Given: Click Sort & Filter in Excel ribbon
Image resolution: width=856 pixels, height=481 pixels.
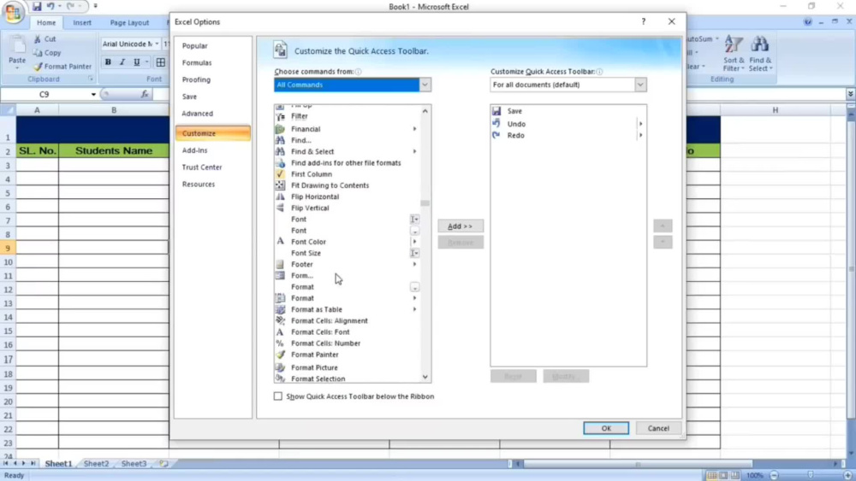Looking at the screenshot, I should pyautogui.click(x=734, y=54).
